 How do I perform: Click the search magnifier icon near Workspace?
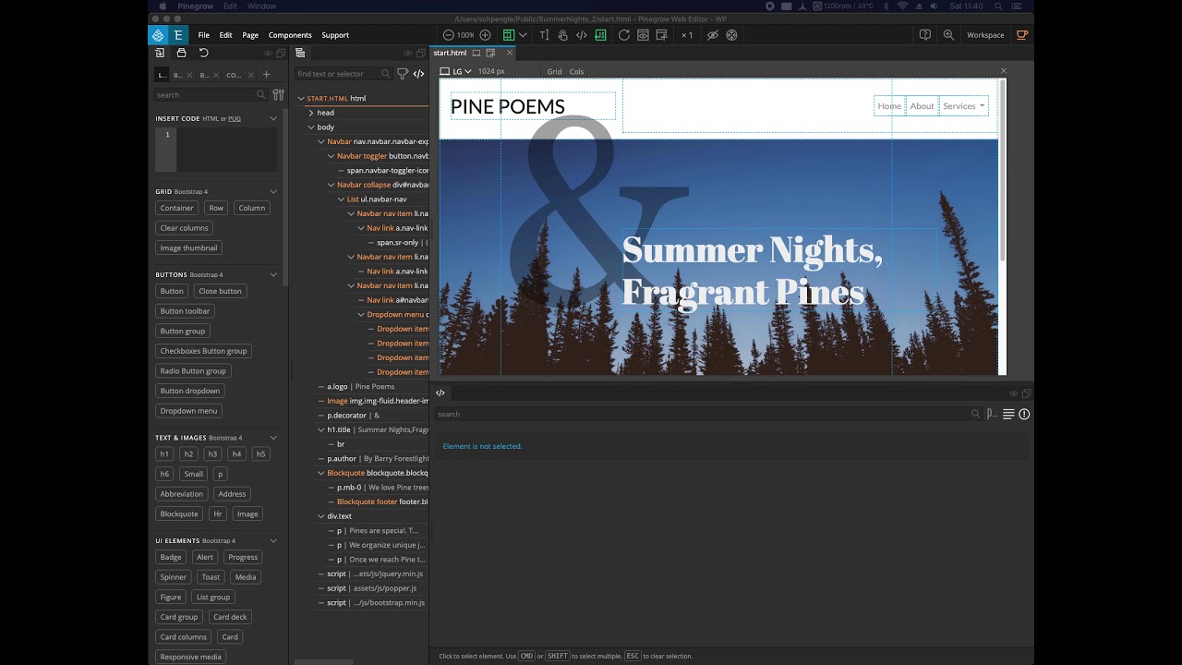[x=948, y=35]
